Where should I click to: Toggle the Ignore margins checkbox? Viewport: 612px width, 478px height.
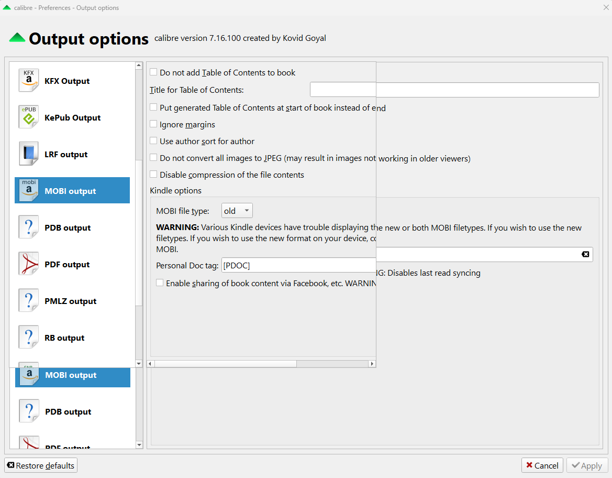point(153,124)
